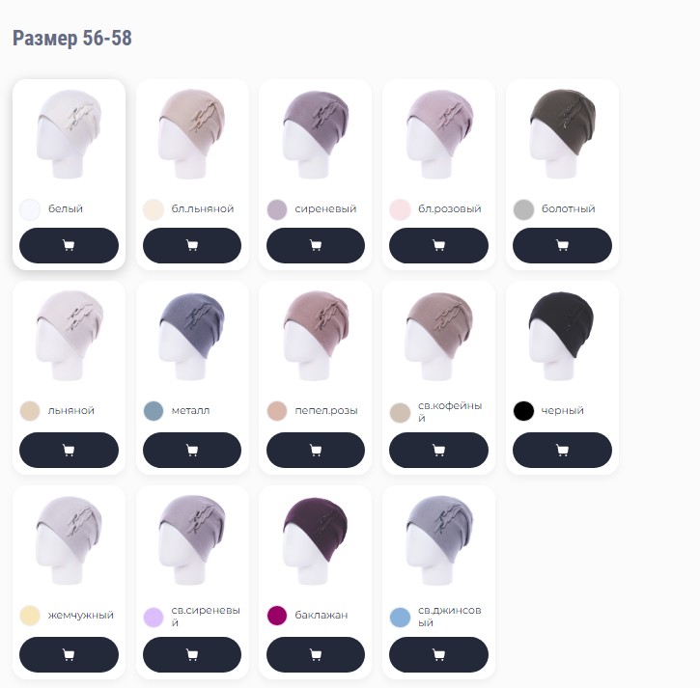
Task: Click the cart button under жемчужный
Action: coord(69,654)
